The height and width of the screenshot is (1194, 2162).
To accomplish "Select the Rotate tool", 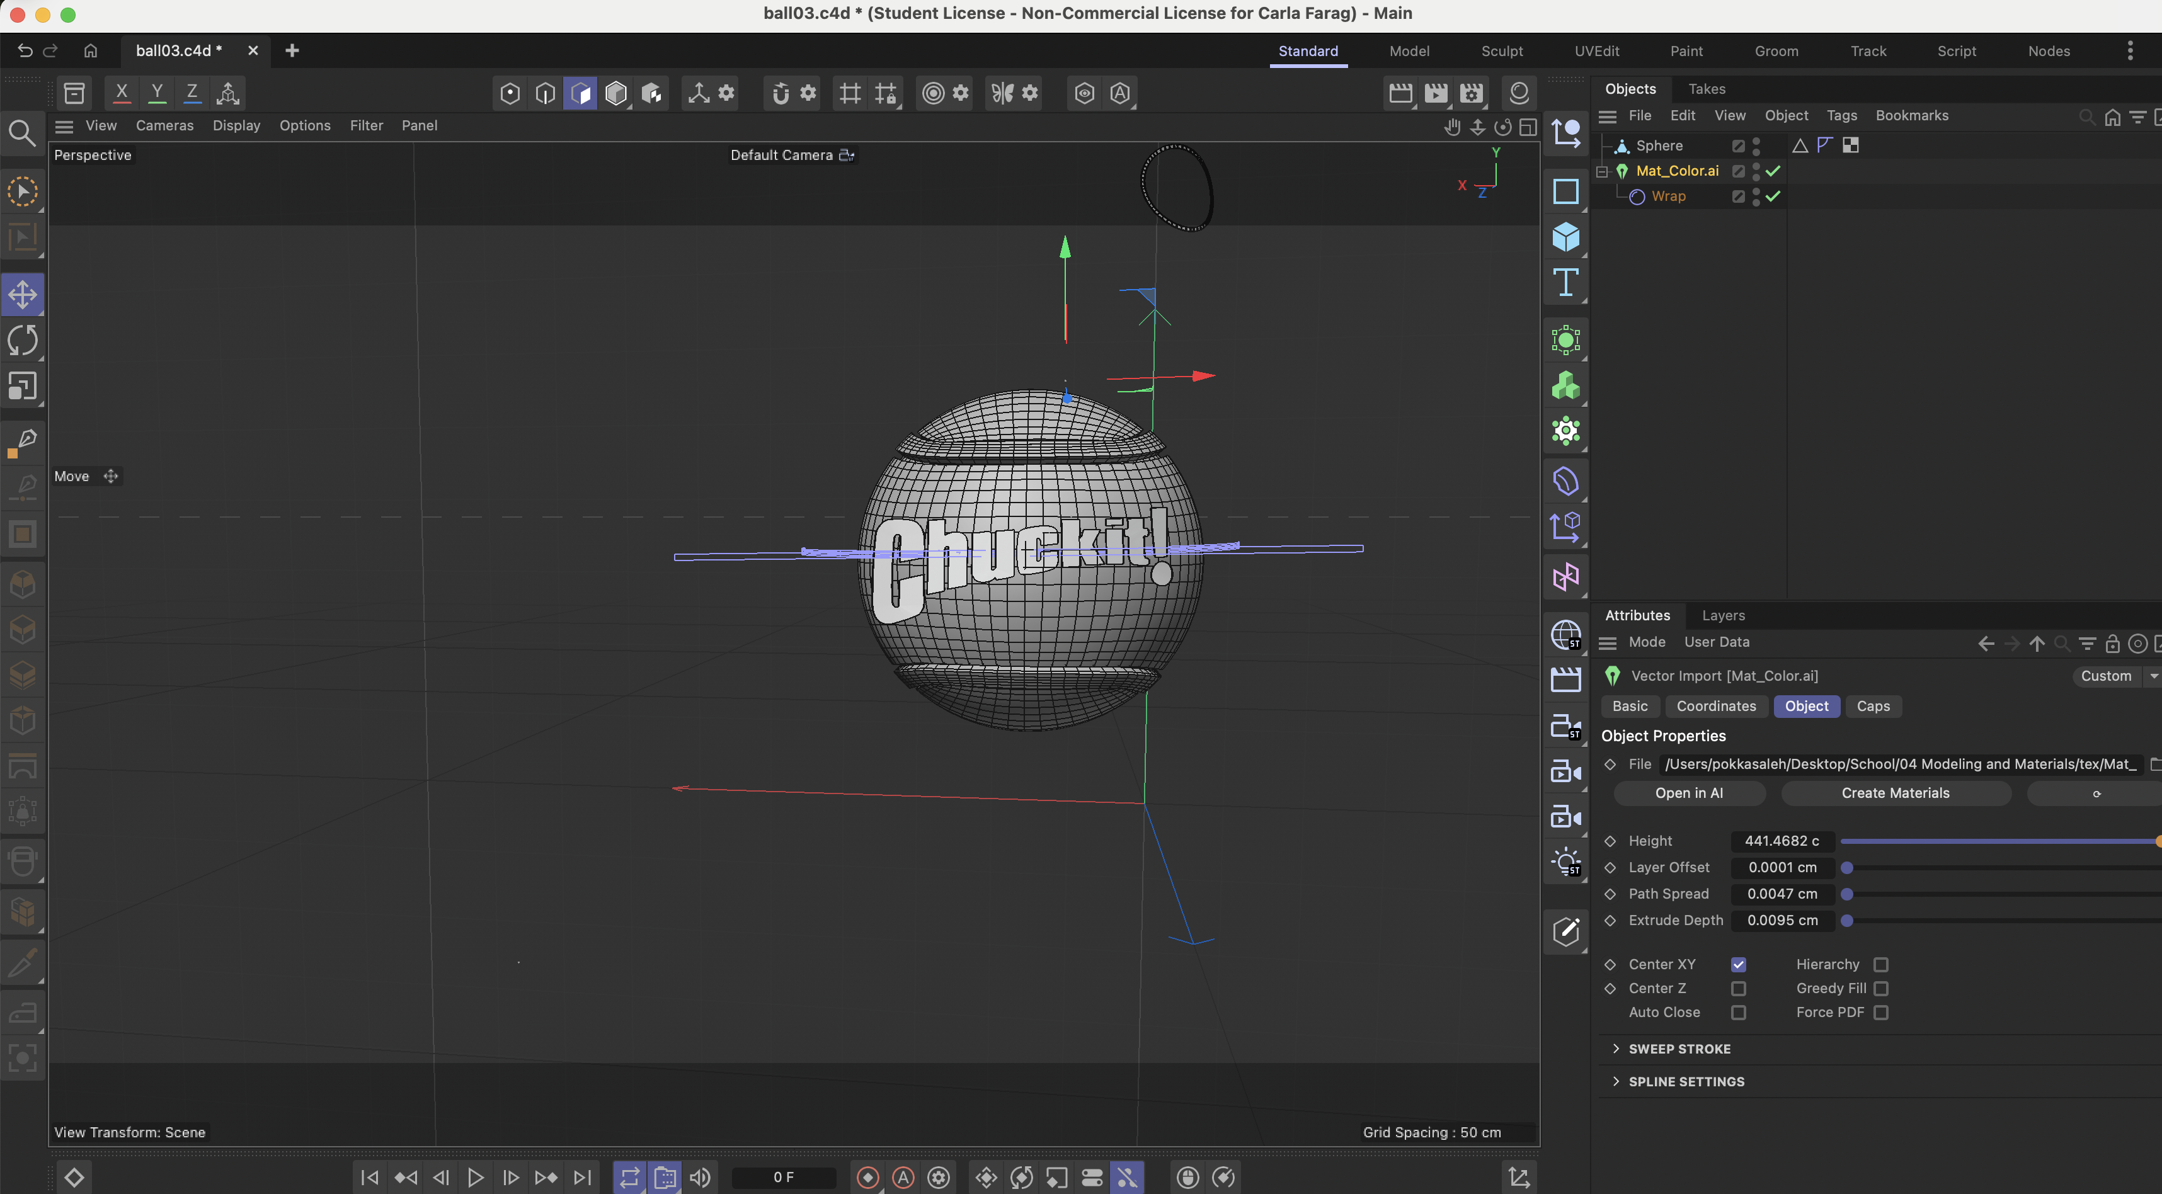I will tap(23, 340).
